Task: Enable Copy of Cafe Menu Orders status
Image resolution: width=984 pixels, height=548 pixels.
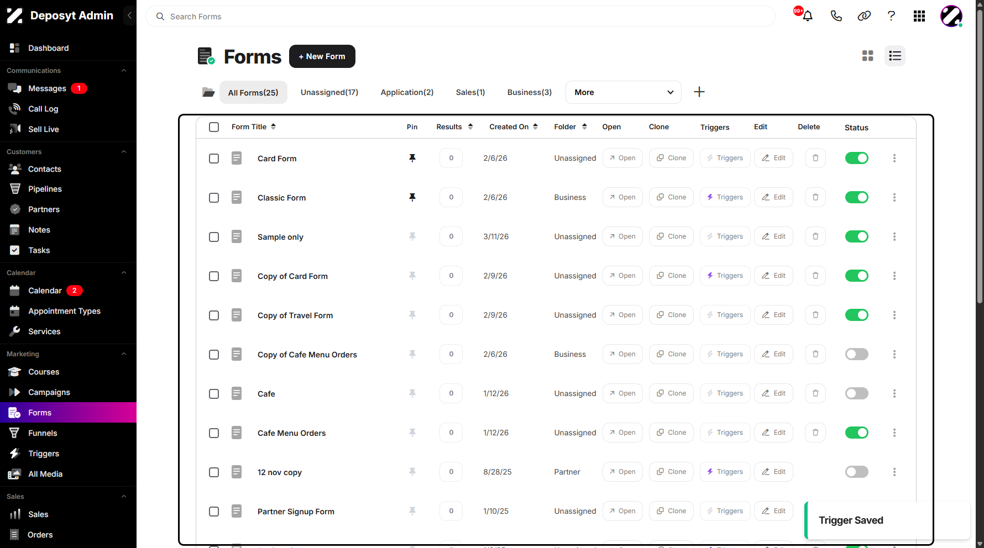Action: click(857, 354)
